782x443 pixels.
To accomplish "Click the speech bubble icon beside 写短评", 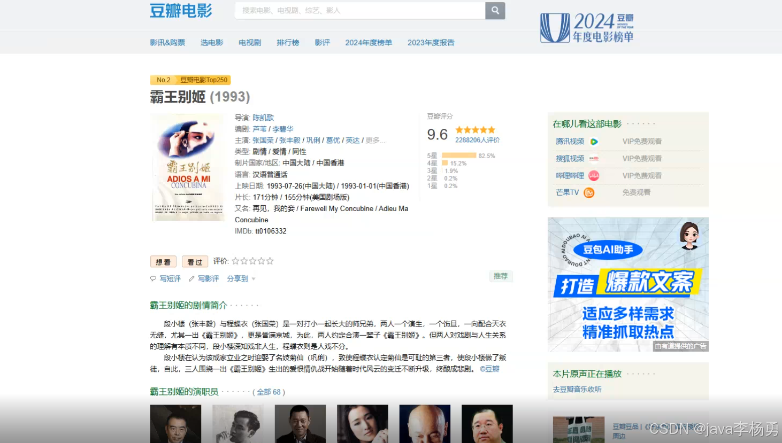I will pos(154,278).
